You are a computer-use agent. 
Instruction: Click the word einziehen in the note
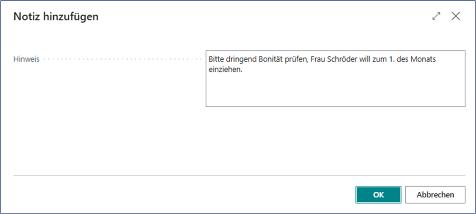[225, 69]
